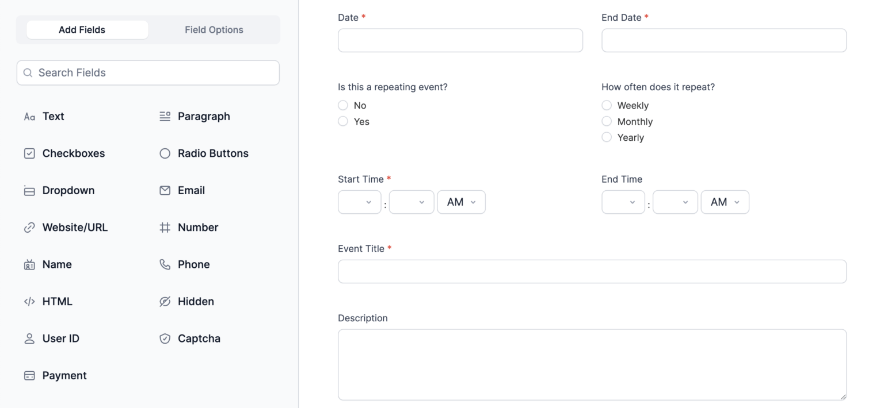Click the Website/URL link icon
This screenshot has width=884, height=408.
tap(29, 228)
